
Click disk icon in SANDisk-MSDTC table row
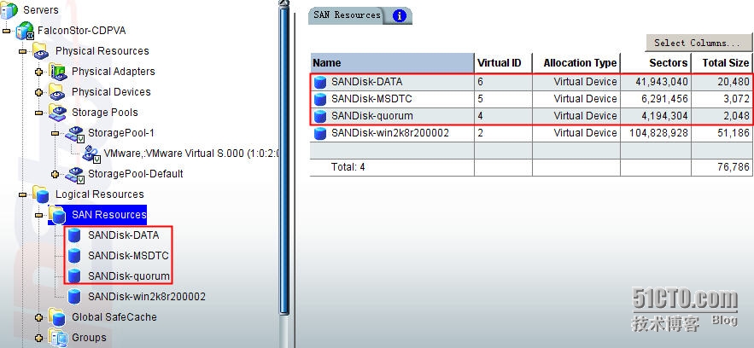click(x=319, y=99)
